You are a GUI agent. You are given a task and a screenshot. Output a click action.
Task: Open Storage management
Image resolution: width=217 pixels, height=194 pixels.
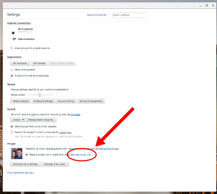(x=91, y=101)
